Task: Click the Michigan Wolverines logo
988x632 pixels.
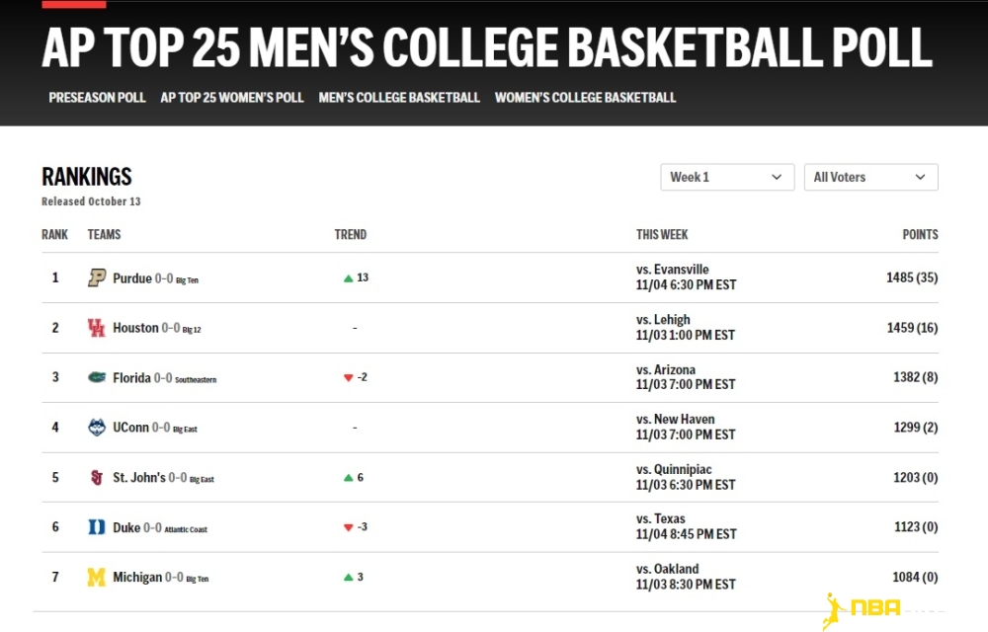Action: (x=97, y=578)
